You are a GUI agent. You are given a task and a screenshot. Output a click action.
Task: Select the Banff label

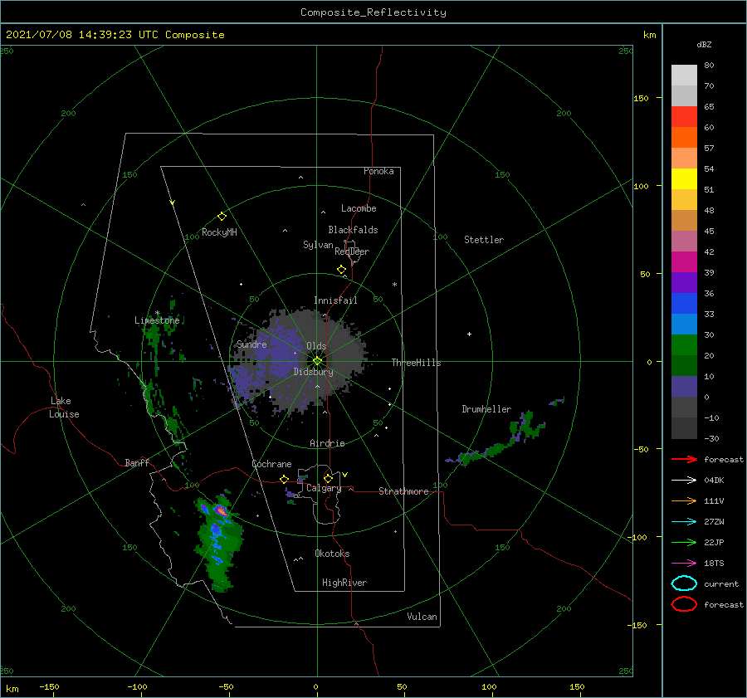tap(137, 463)
